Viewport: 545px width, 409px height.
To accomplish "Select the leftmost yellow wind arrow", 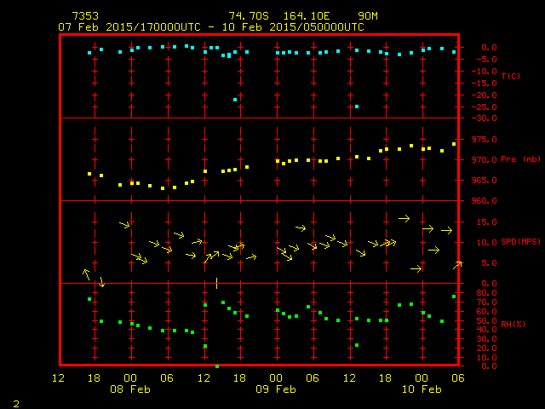I will (x=86, y=274).
